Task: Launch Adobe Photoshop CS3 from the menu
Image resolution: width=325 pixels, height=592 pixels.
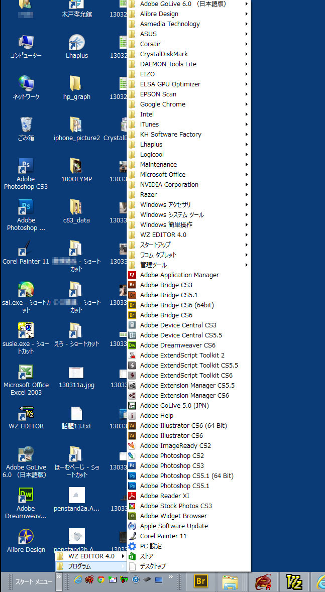Action: (189, 466)
